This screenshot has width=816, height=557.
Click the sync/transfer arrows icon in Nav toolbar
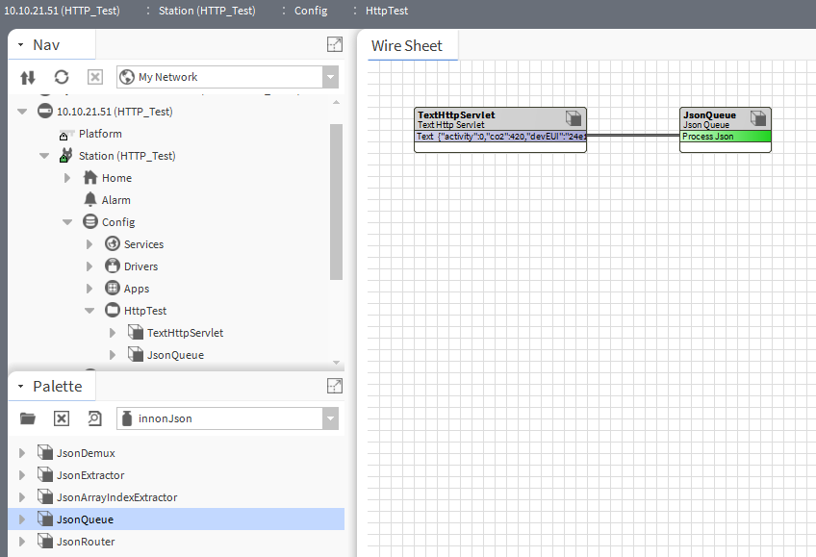[x=28, y=77]
